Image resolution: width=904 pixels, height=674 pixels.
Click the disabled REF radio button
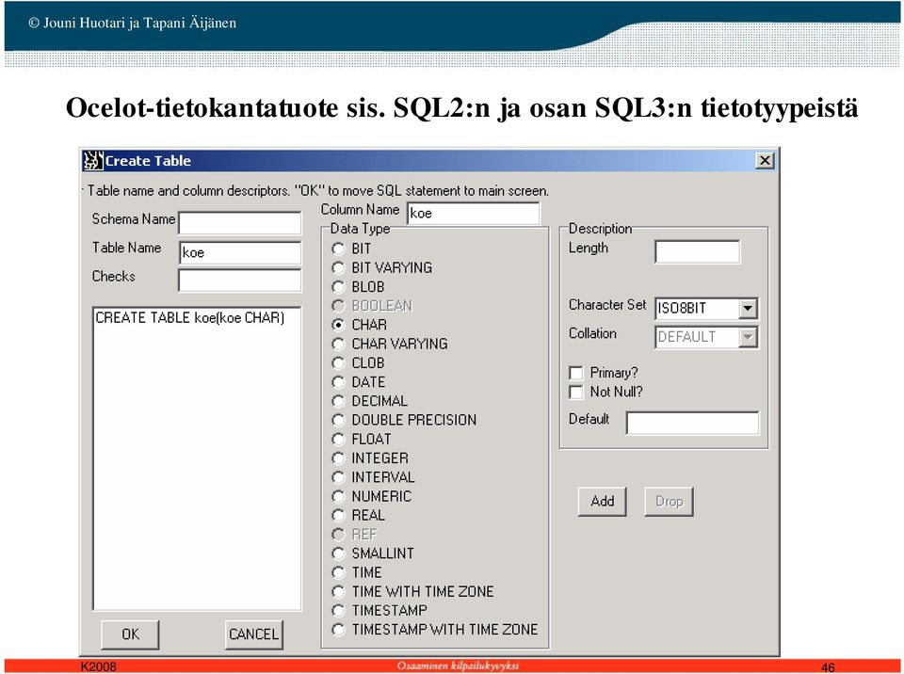point(338,535)
